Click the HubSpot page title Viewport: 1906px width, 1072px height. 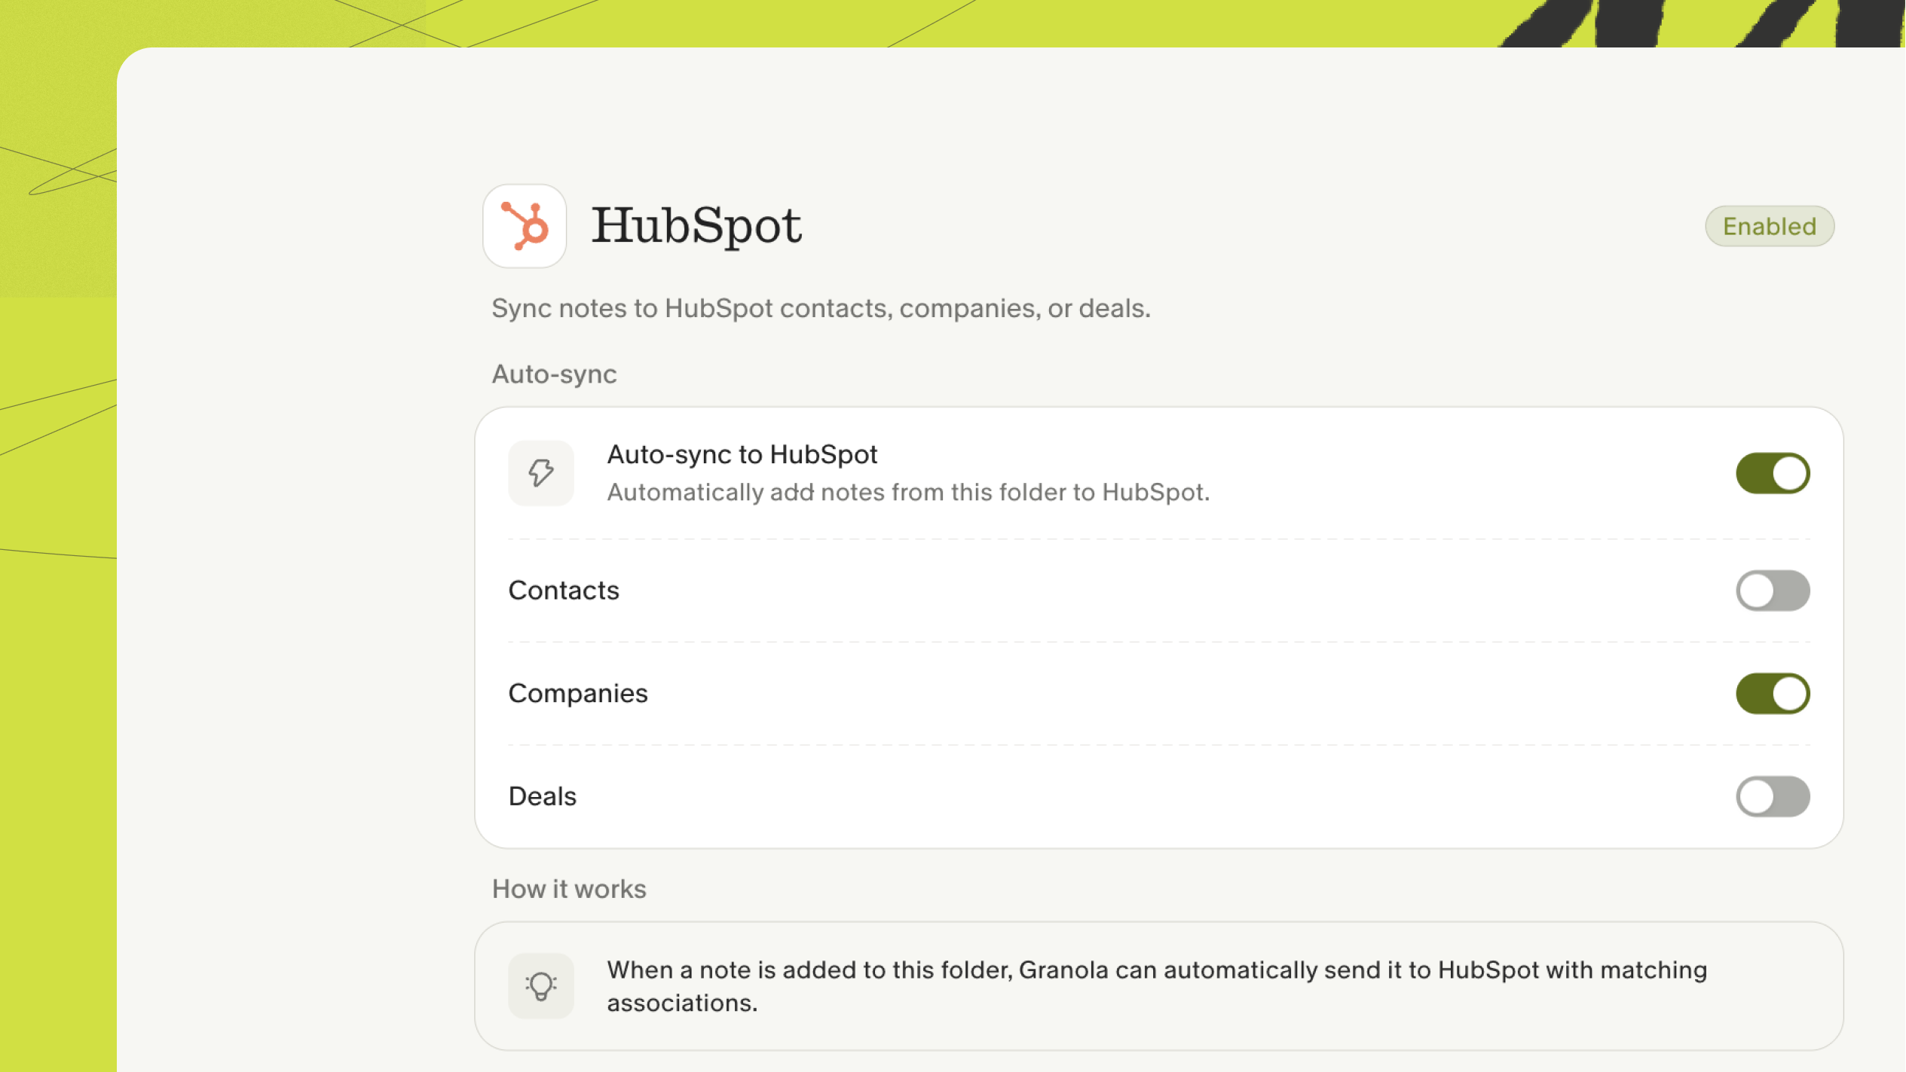coord(696,226)
